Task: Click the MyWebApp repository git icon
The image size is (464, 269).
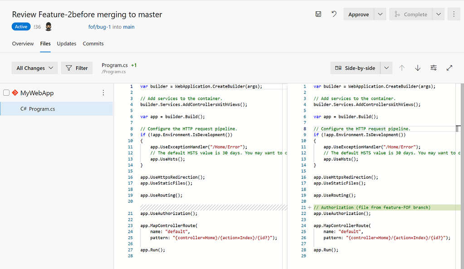Action: (15, 93)
